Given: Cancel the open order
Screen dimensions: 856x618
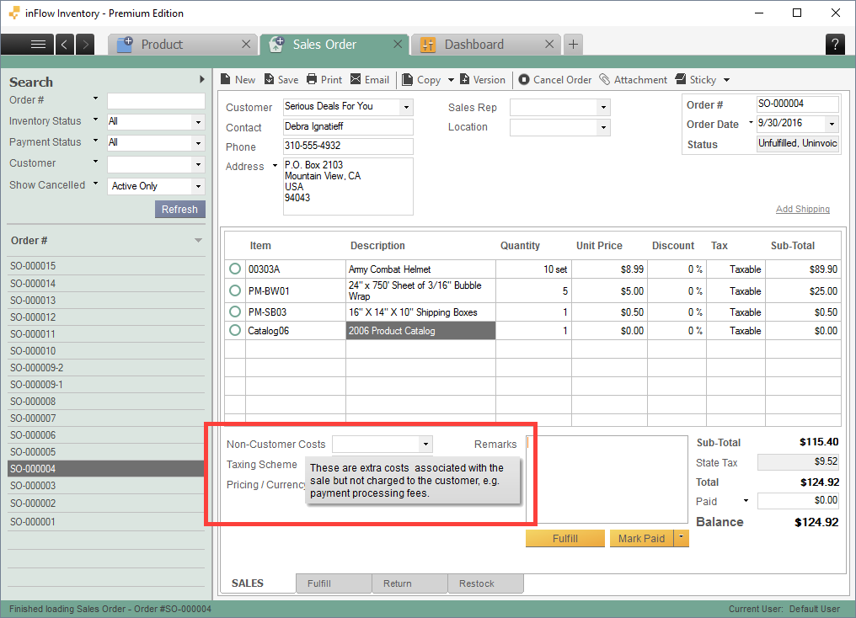Looking at the screenshot, I should (554, 79).
